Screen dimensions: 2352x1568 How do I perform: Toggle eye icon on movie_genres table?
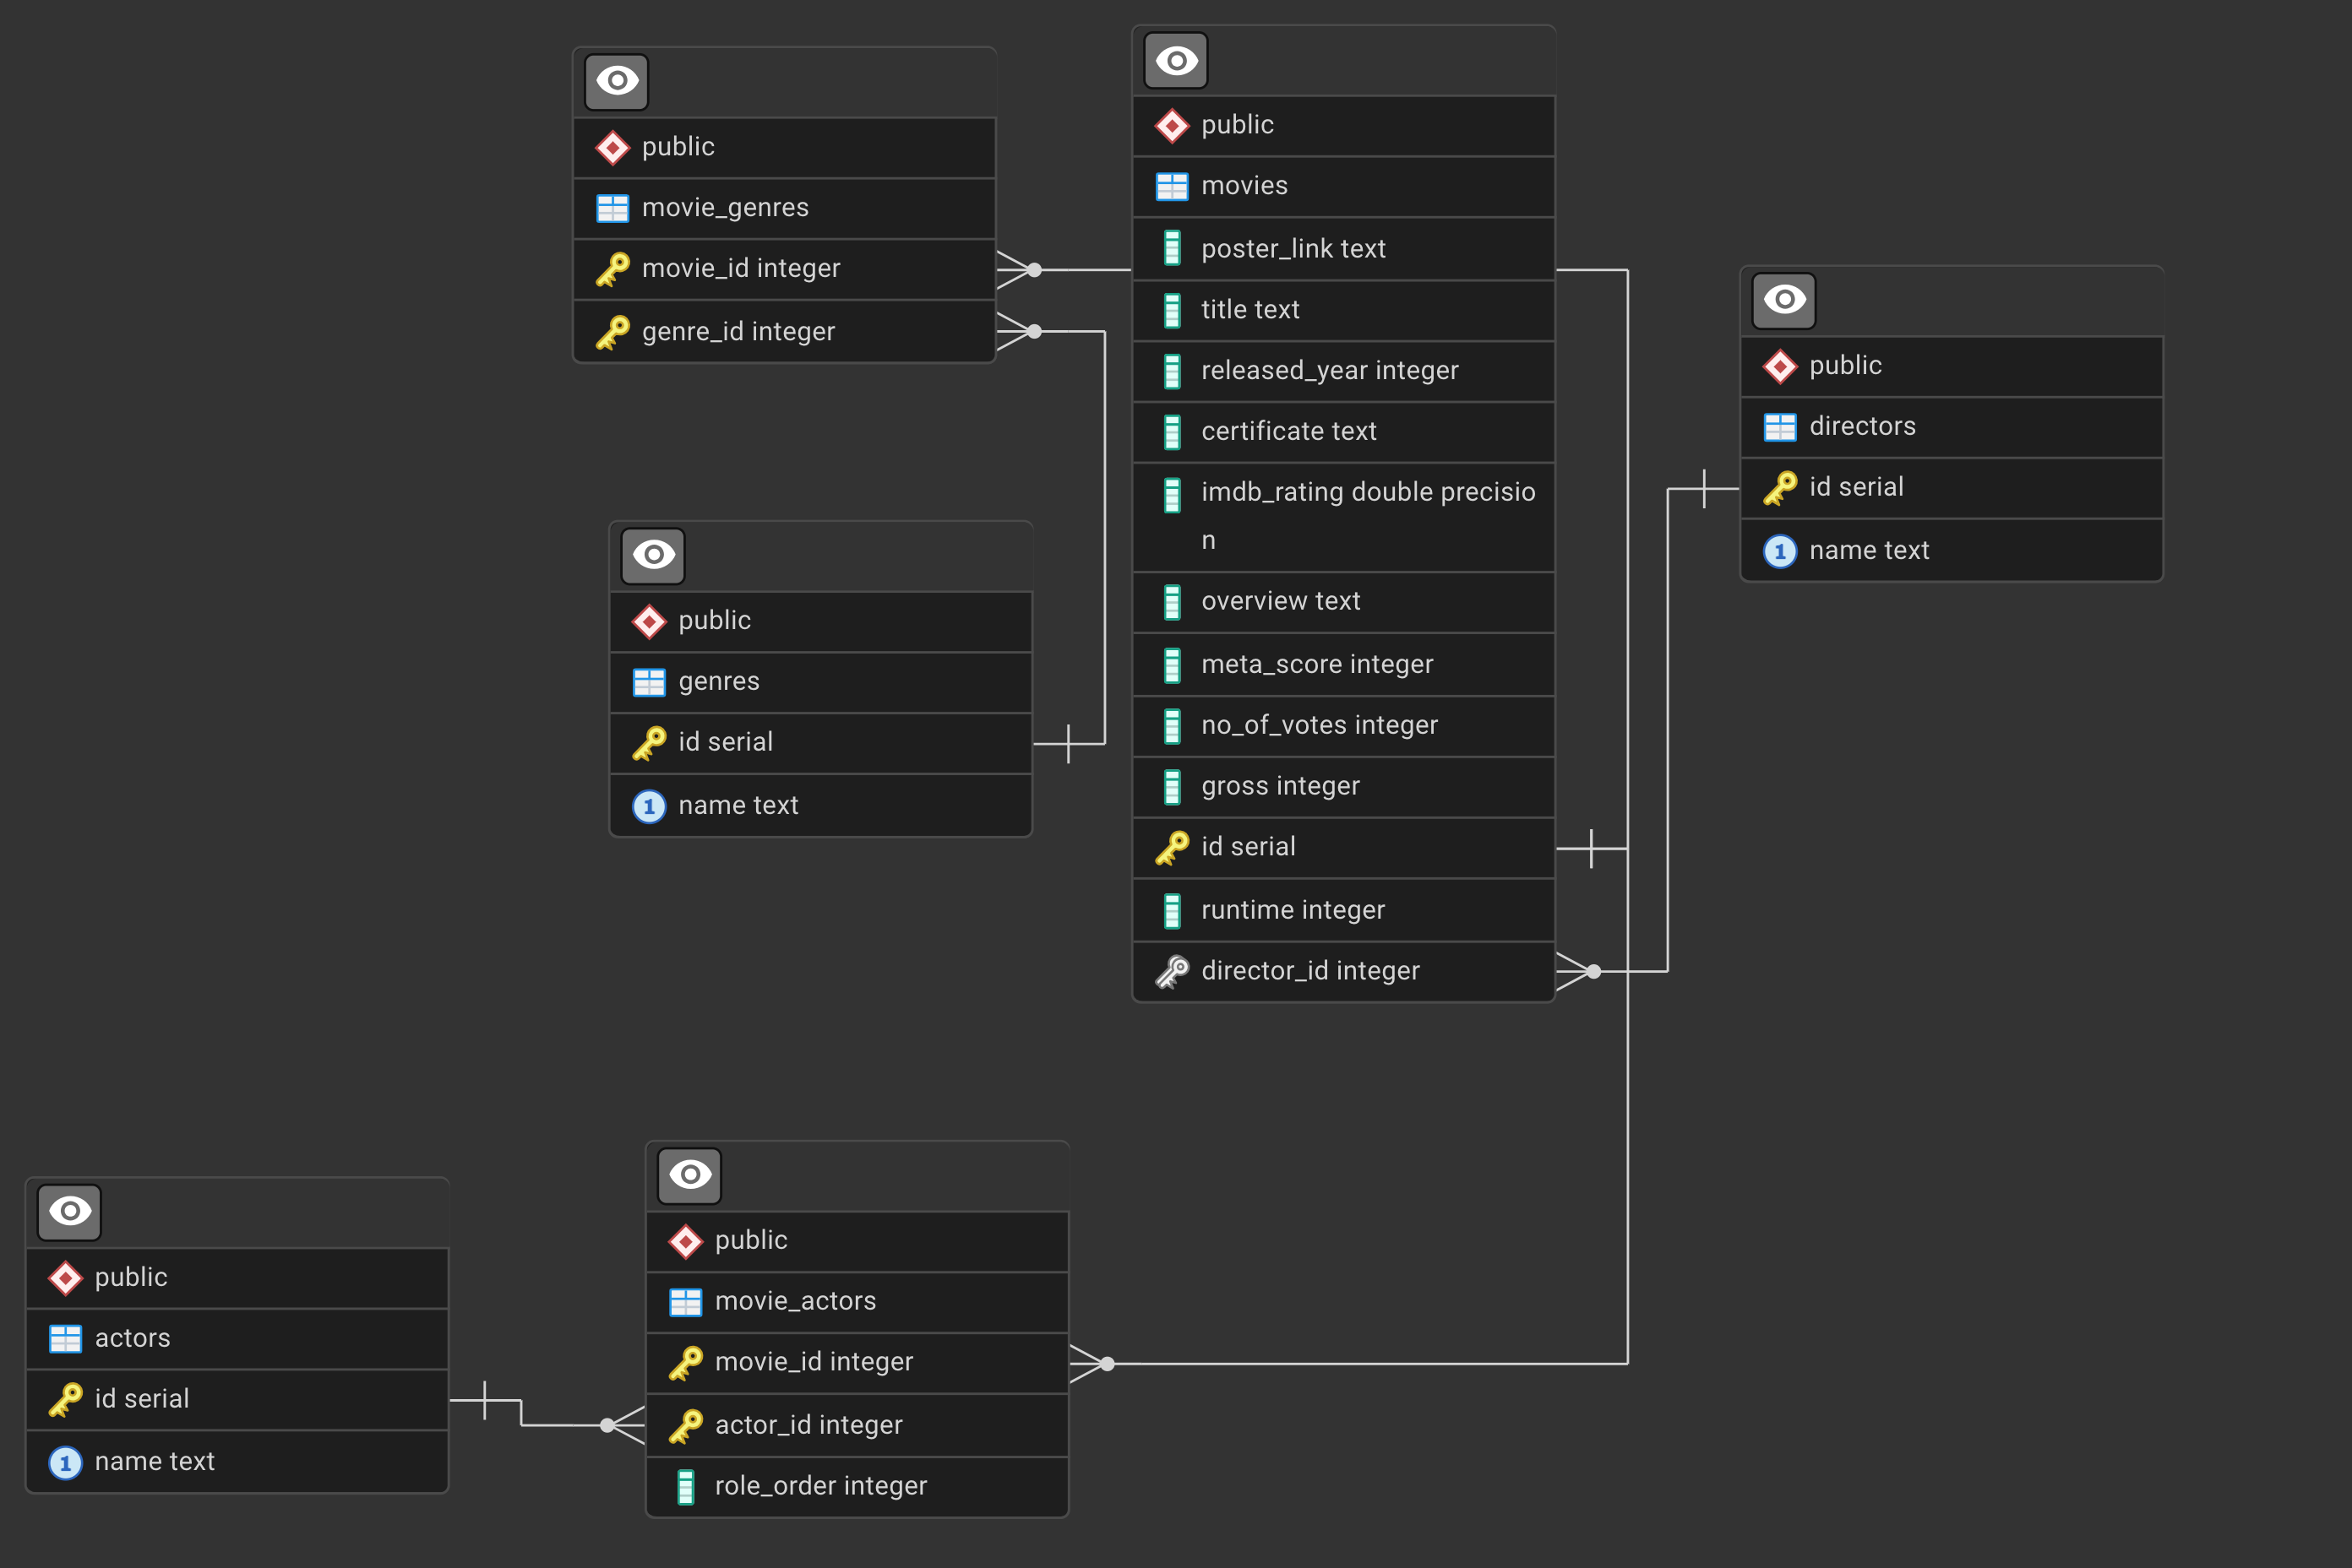pyautogui.click(x=616, y=81)
